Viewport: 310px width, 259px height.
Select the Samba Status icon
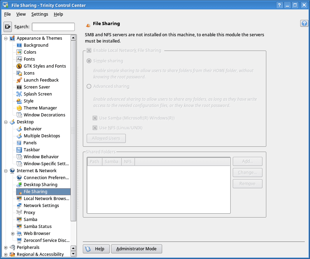[x=19, y=227]
